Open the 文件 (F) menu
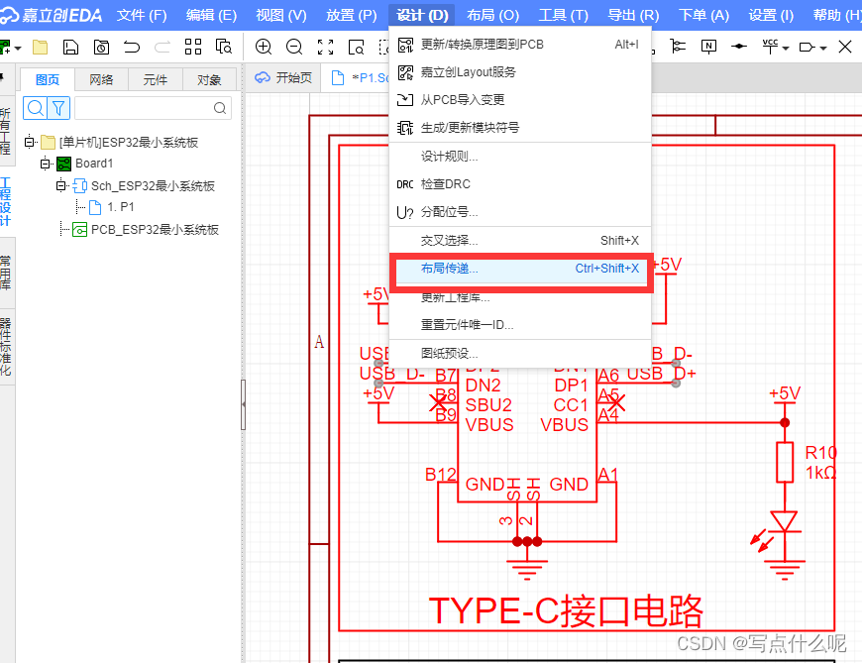862x663 pixels. (x=142, y=15)
